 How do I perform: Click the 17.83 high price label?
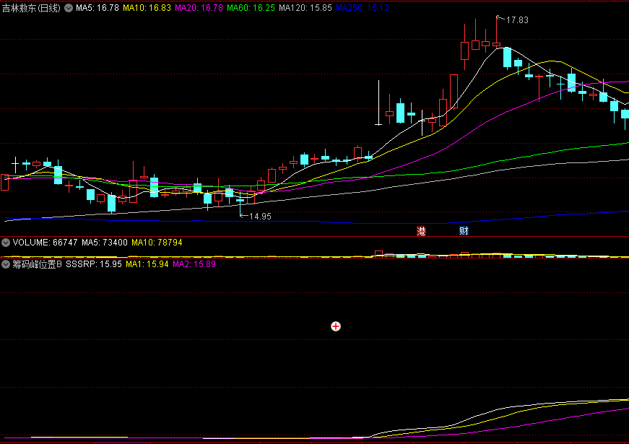click(518, 20)
